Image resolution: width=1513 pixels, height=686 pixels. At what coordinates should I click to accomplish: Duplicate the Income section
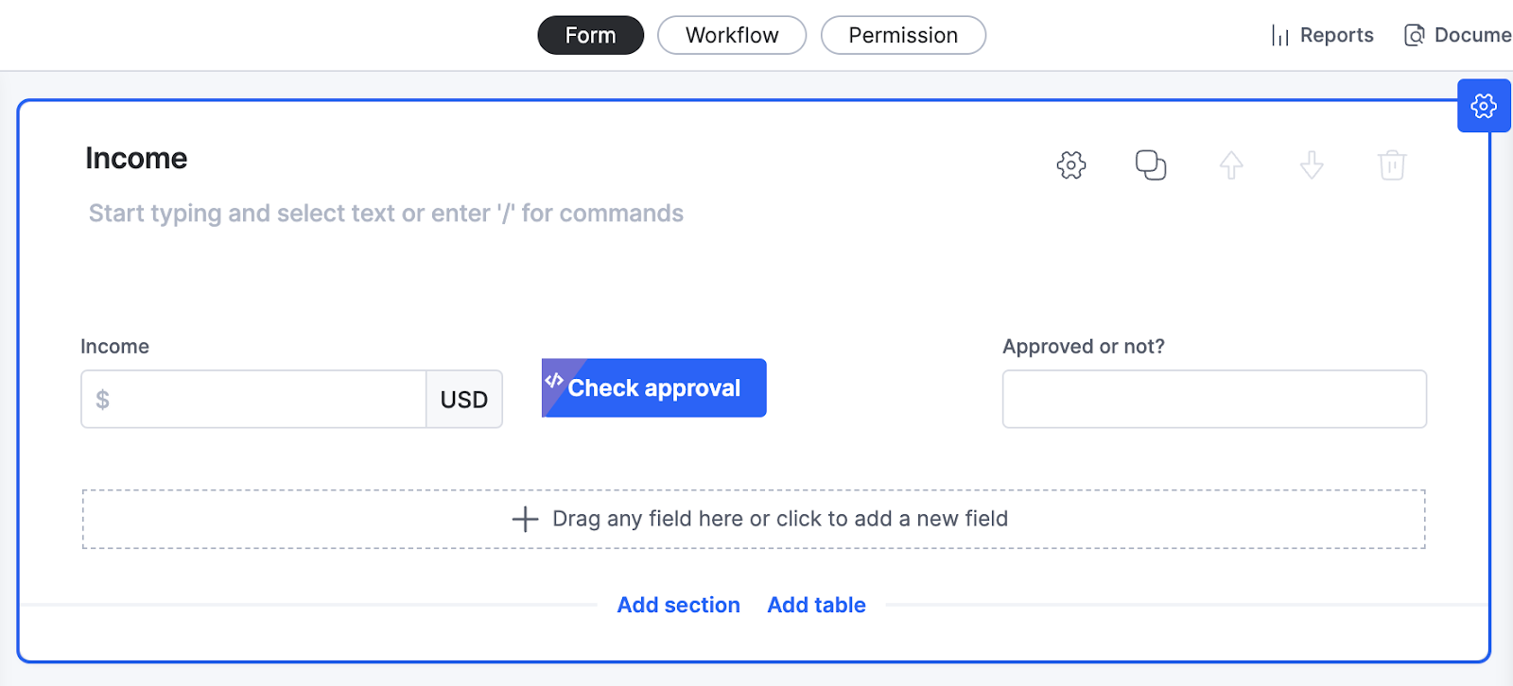(1151, 165)
